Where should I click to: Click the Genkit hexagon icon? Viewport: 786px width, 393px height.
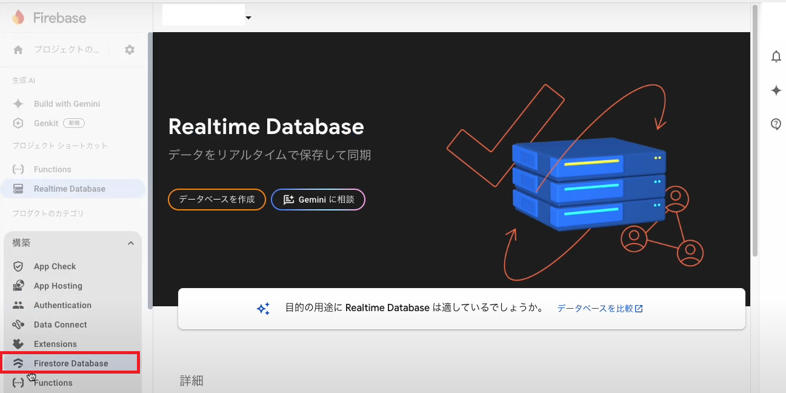tap(18, 123)
